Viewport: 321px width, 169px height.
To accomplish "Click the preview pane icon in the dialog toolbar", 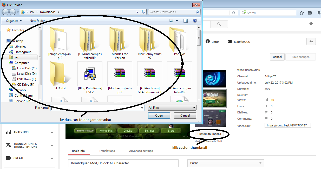I will pyautogui.click(x=185, y=21).
